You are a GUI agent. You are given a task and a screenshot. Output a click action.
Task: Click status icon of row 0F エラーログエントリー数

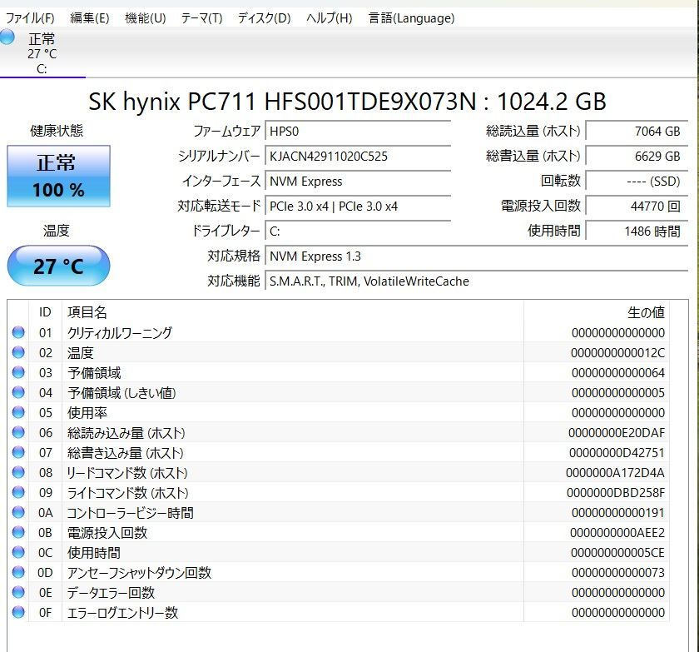coord(18,612)
